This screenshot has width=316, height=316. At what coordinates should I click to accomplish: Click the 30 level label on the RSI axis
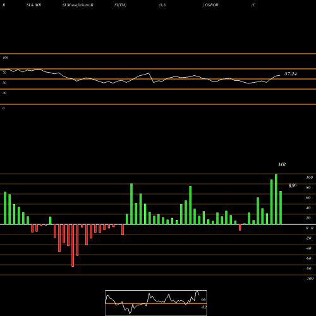pyautogui.click(x=4, y=93)
